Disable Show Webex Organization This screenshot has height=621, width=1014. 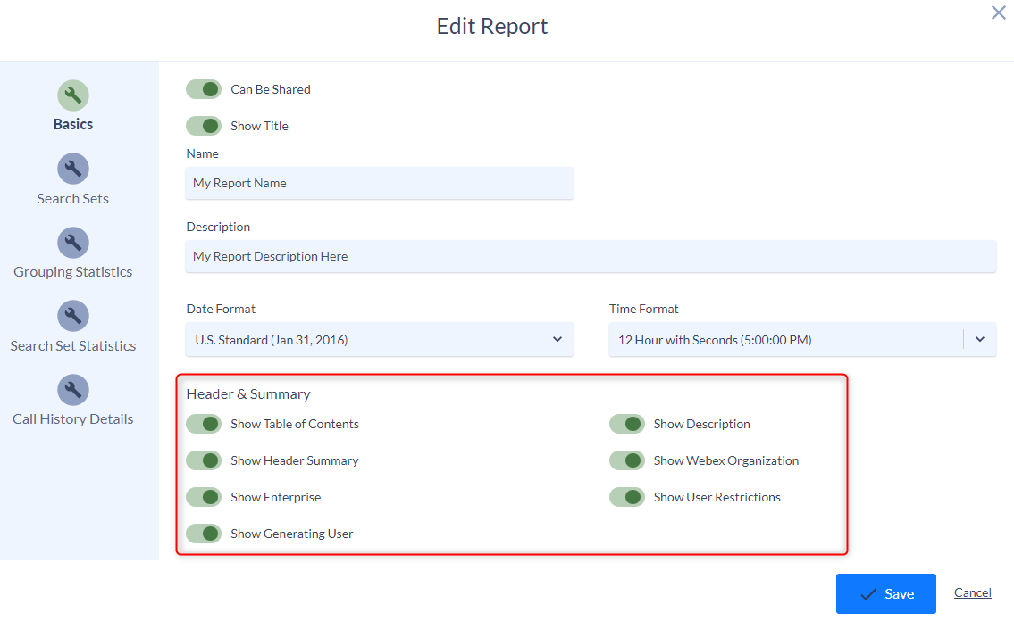pos(627,460)
